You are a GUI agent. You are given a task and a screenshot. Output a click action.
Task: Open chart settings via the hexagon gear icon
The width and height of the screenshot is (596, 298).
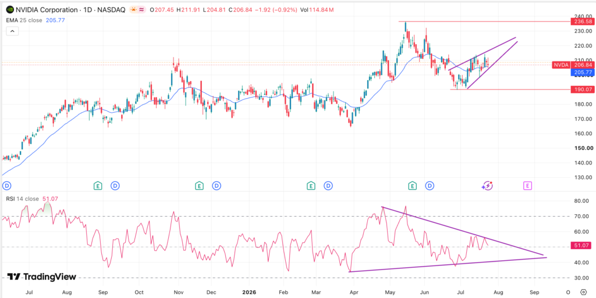coord(583,292)
